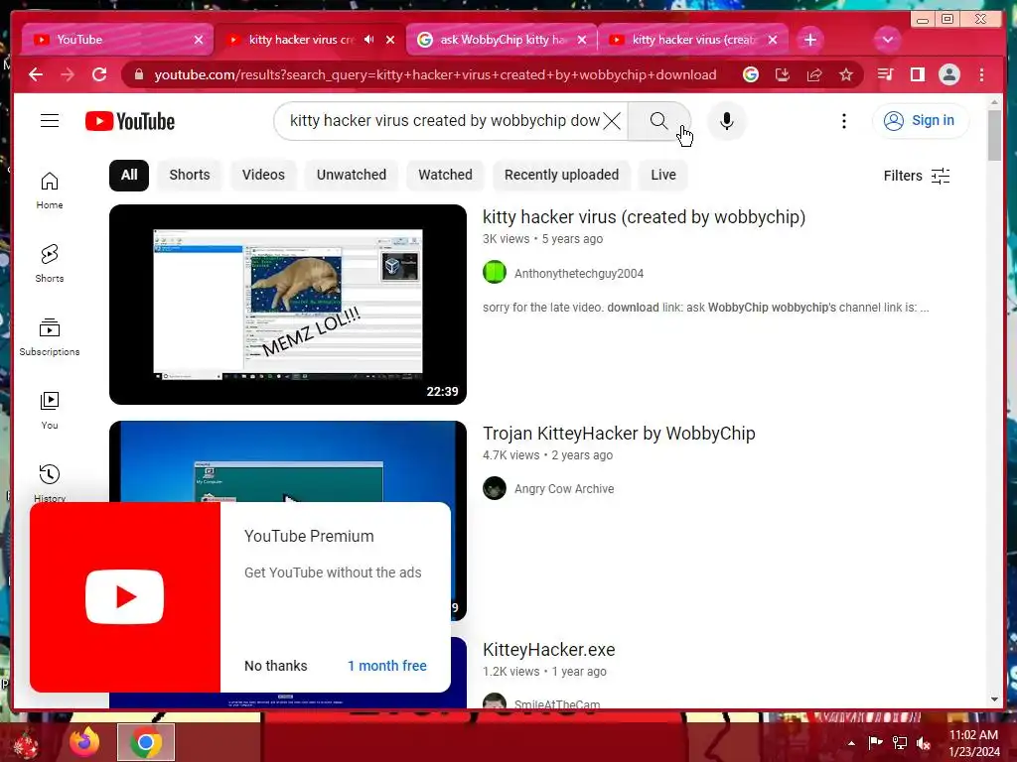The height and width of the screenshot is (762, 1017).
Task: Open YouTube settings three-dot menu
Action: pyautogui.click(x=844, y=120)
